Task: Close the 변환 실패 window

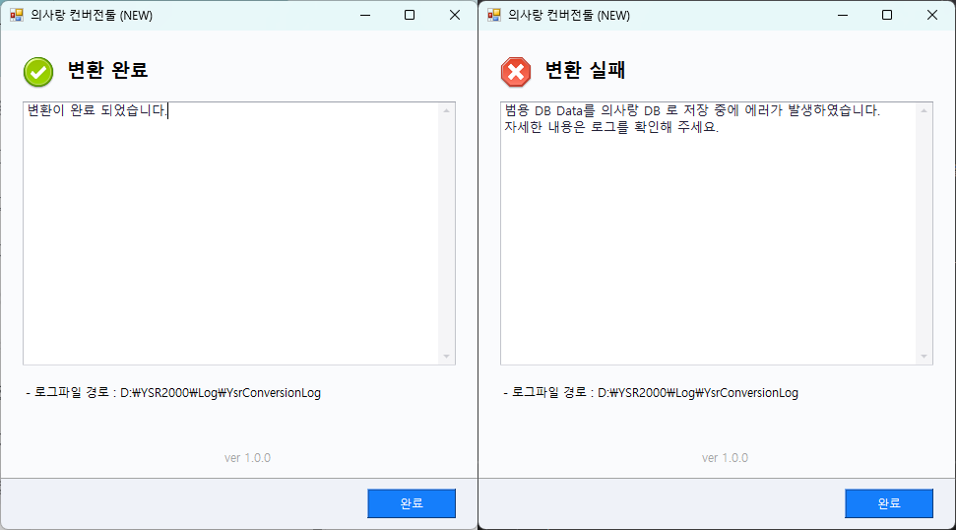Action: (931, 15)
